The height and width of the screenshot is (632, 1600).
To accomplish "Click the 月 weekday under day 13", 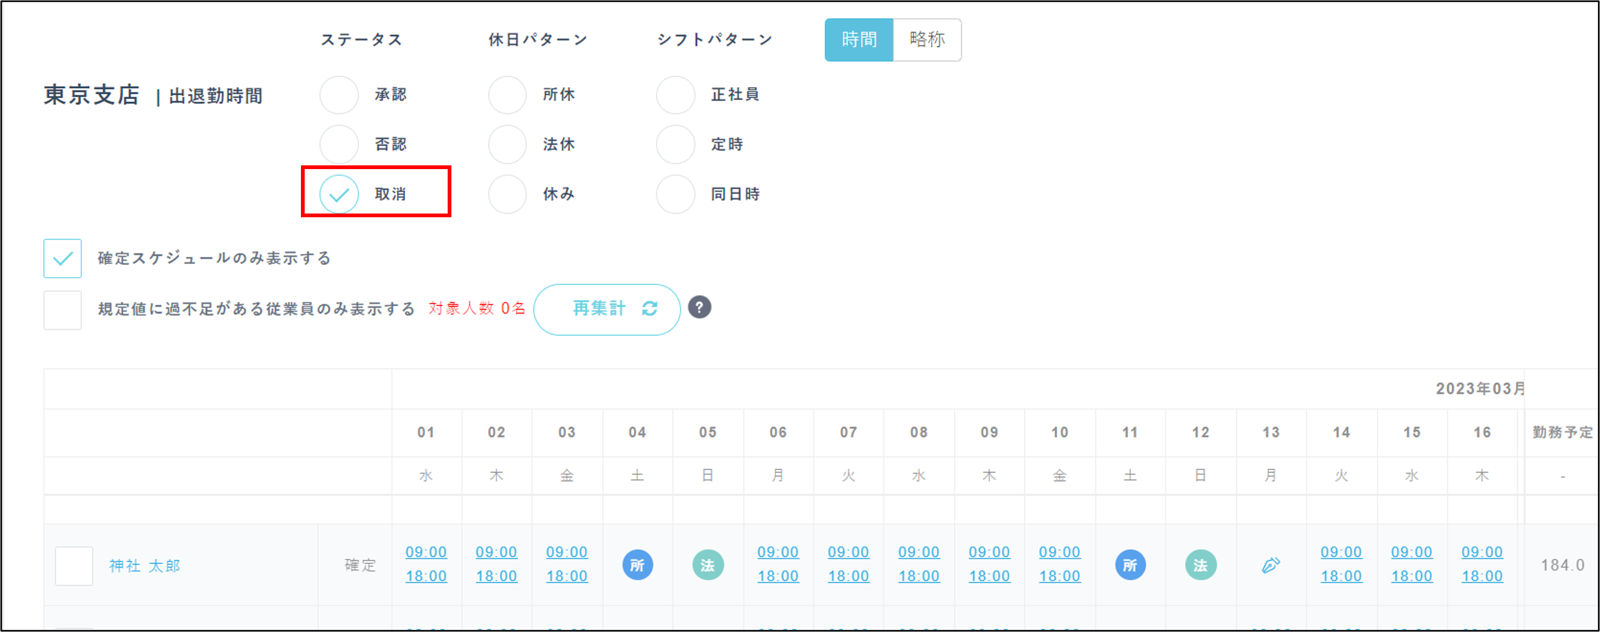I will tap(1271, 476).
